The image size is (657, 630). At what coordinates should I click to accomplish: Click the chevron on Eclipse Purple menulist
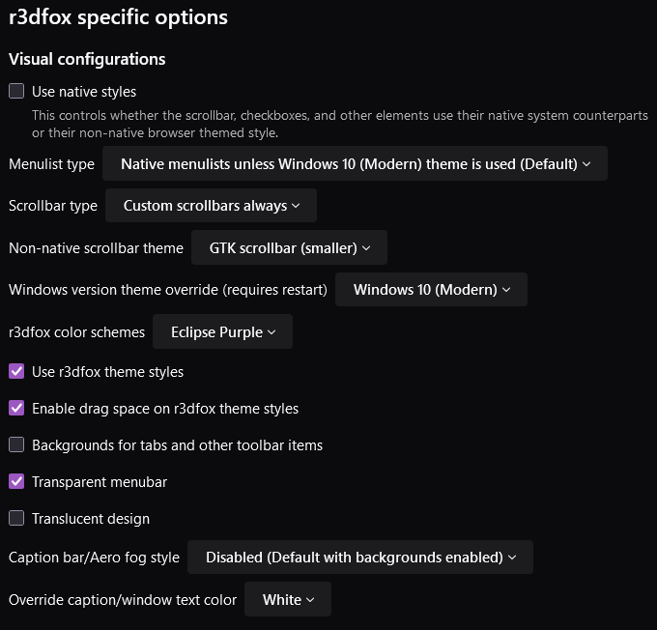272,332
